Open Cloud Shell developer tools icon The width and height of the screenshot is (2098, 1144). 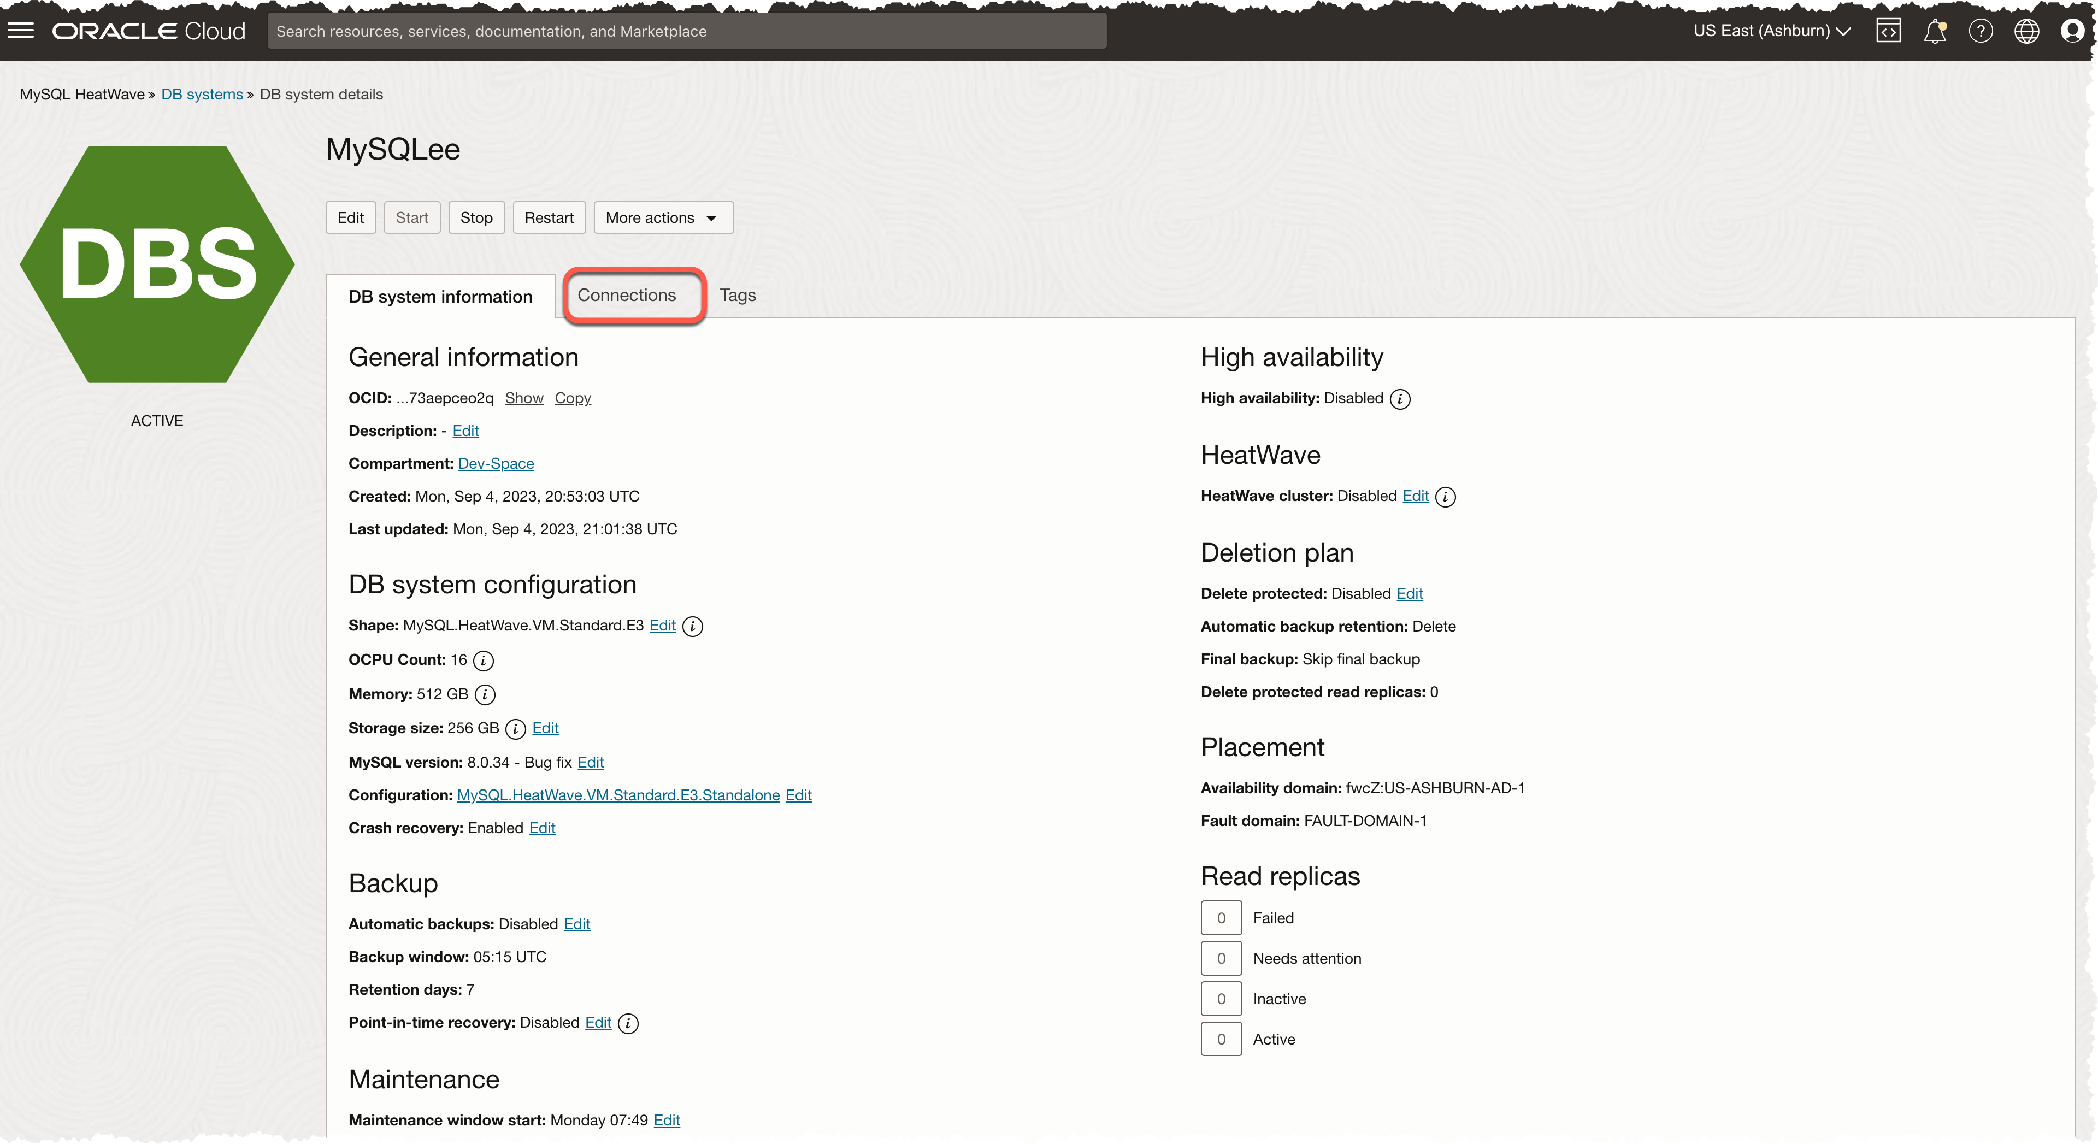click(1888, 31)
